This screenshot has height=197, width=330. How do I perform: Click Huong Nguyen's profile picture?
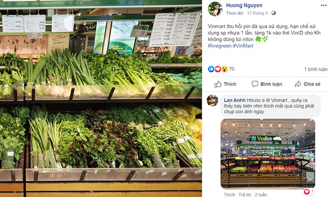tap(215, 9)
